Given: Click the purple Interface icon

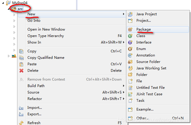Looking at the screenshot, I should point(130,42).
